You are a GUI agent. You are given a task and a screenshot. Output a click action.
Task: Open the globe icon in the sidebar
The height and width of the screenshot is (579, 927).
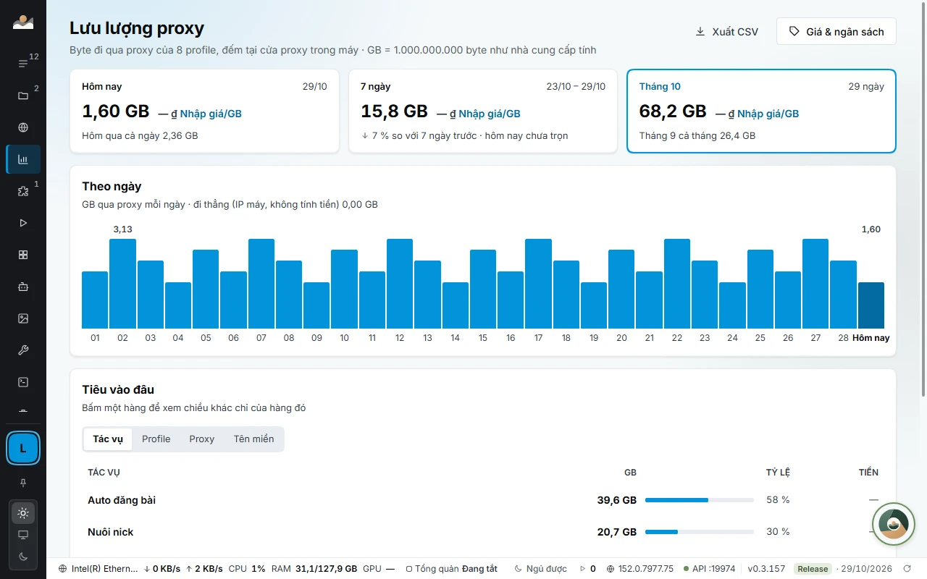(23, 127)
